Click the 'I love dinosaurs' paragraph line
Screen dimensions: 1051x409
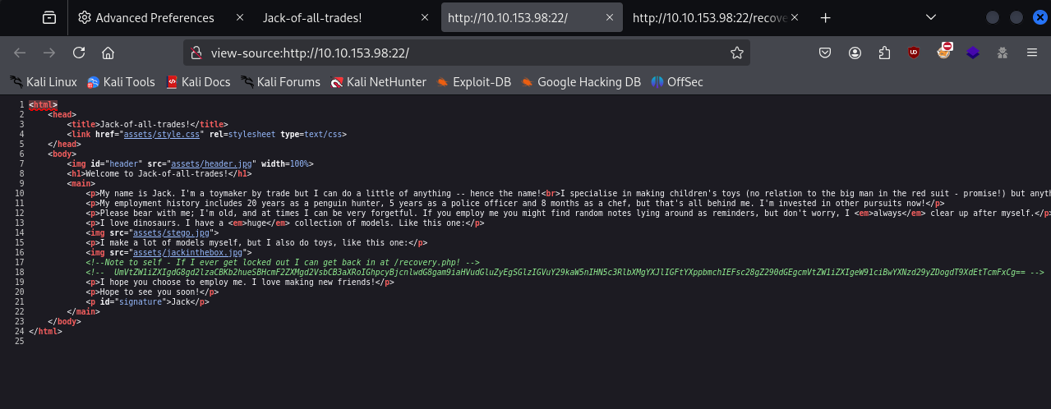[x=284, y=223]
